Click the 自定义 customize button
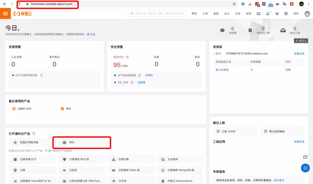 click(301, 41)
